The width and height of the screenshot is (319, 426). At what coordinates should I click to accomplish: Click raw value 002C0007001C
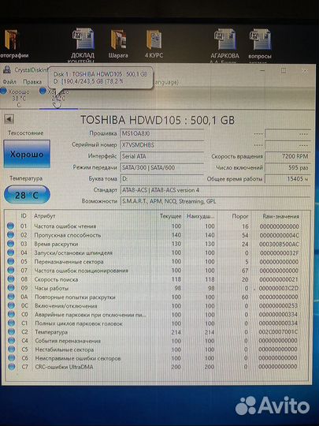point(278,332)
